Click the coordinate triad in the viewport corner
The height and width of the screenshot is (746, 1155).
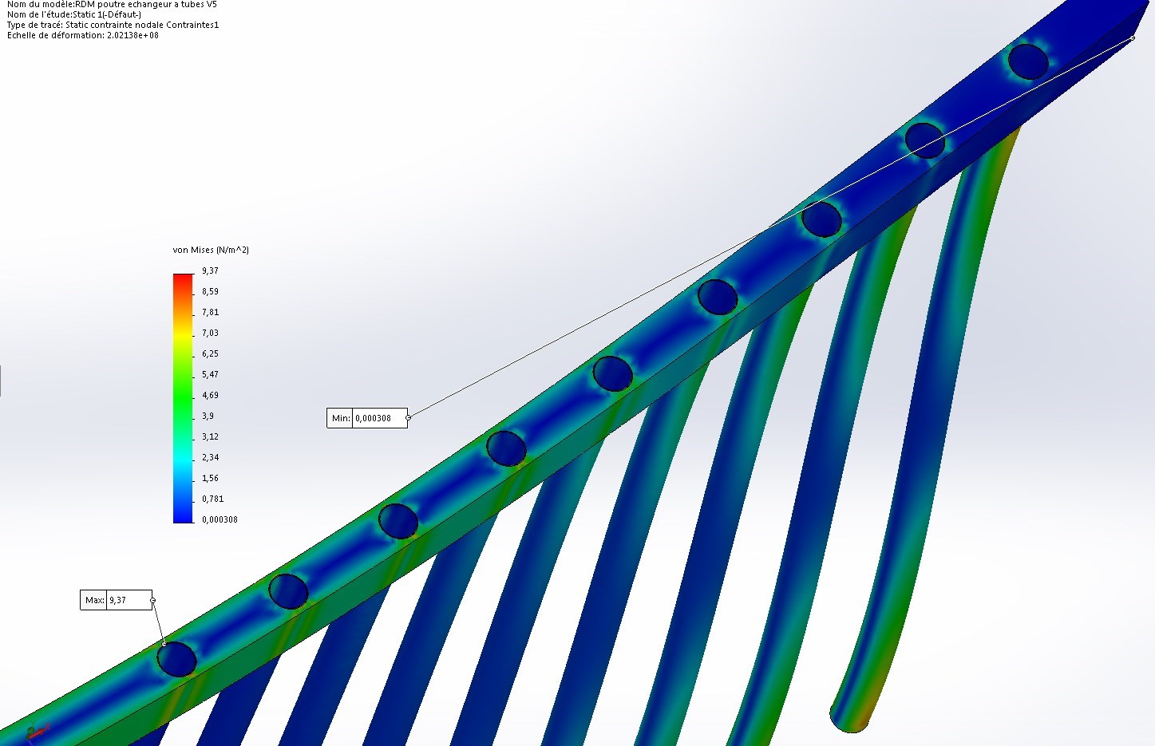36,731
